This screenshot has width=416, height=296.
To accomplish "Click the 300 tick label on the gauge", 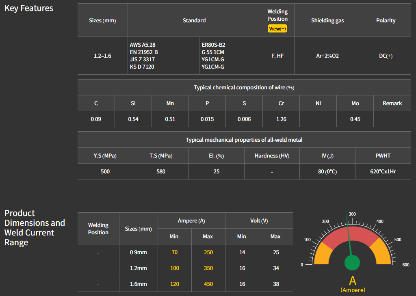I will coord(352,214).
